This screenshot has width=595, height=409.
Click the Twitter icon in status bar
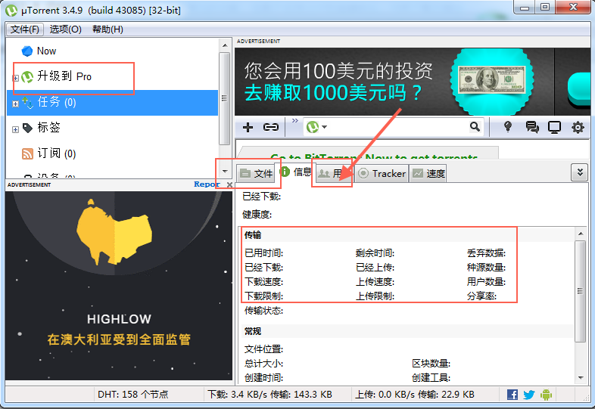[x=529, y=395]
